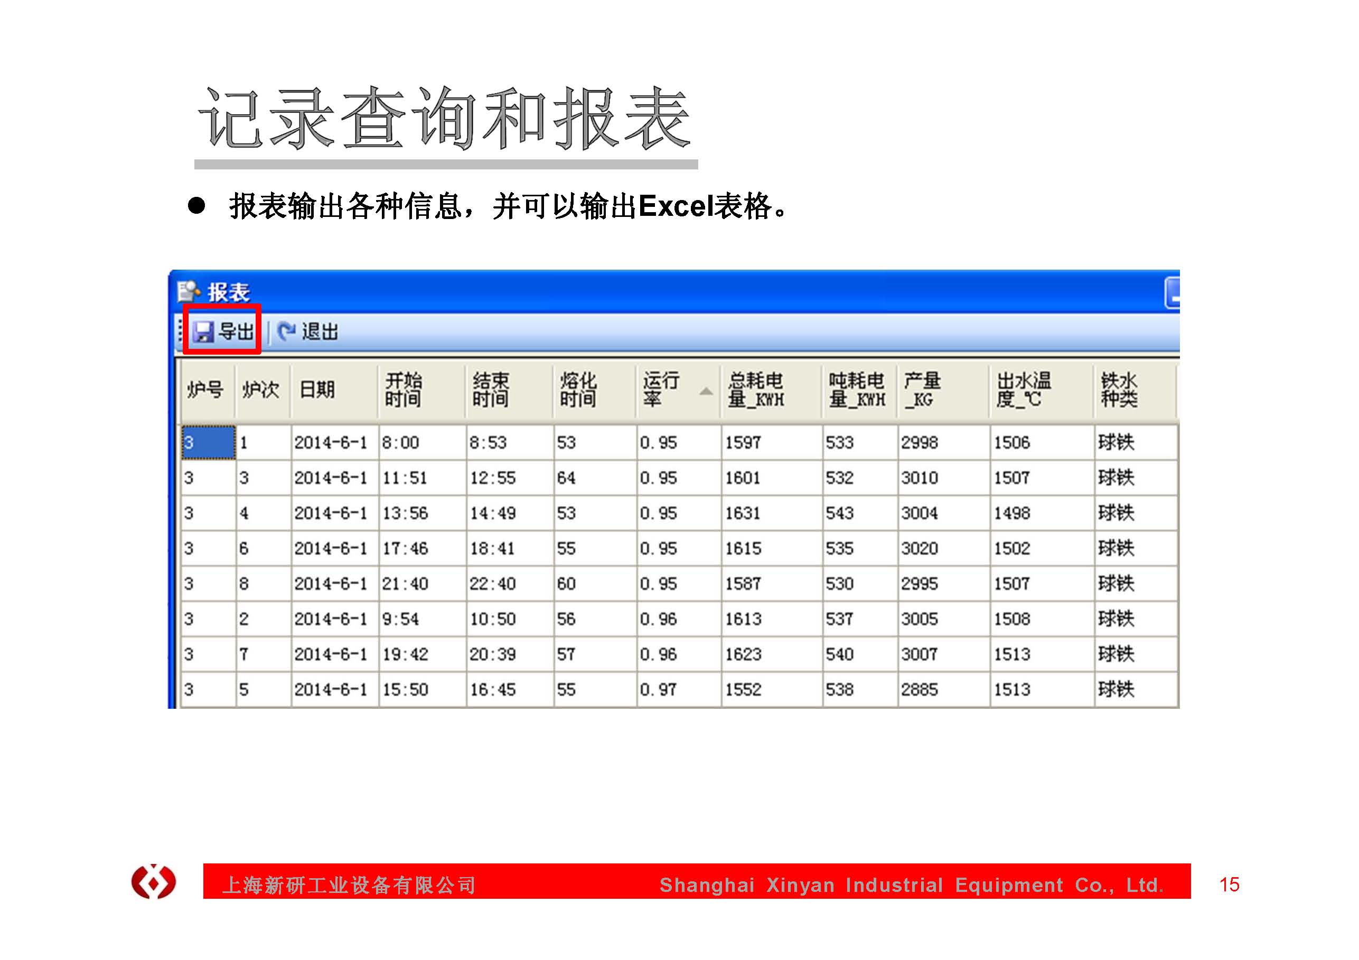Click the cell with value 1601
Screen dimensions: 1359x960
(x=771, y=478)
